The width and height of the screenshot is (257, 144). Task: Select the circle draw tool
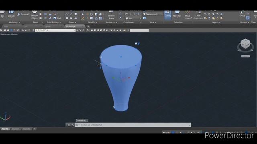(x=75, y=14)
